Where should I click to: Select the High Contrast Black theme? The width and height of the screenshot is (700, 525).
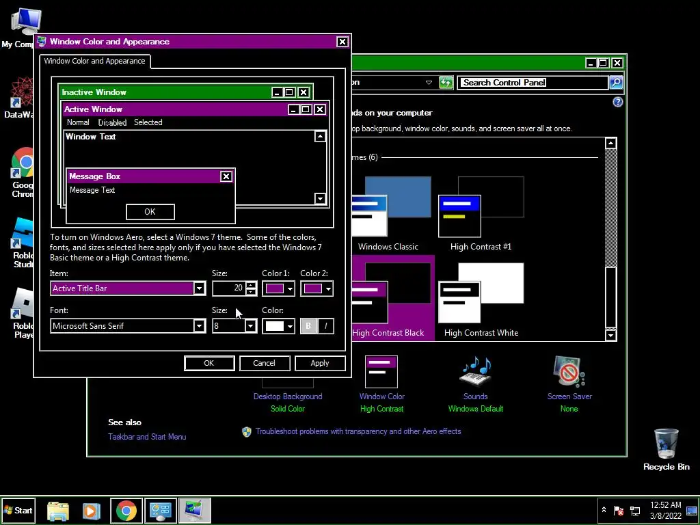pyautogui.click(x=392, y=298)
